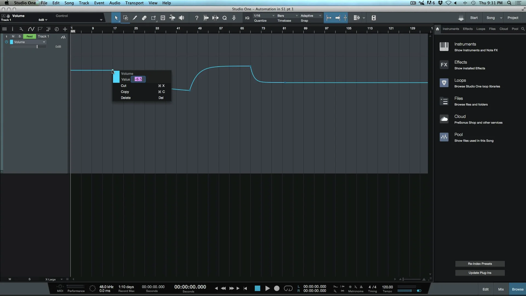
Task: Click the Re-Index Presets button
Action: pyautogui.click(x=480, y=264)
